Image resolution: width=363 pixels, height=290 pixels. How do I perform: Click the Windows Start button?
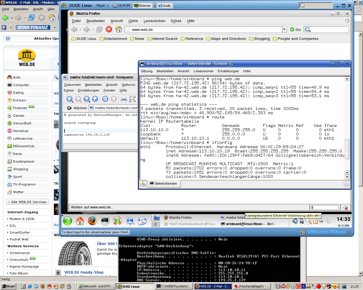tap(8, 286)
